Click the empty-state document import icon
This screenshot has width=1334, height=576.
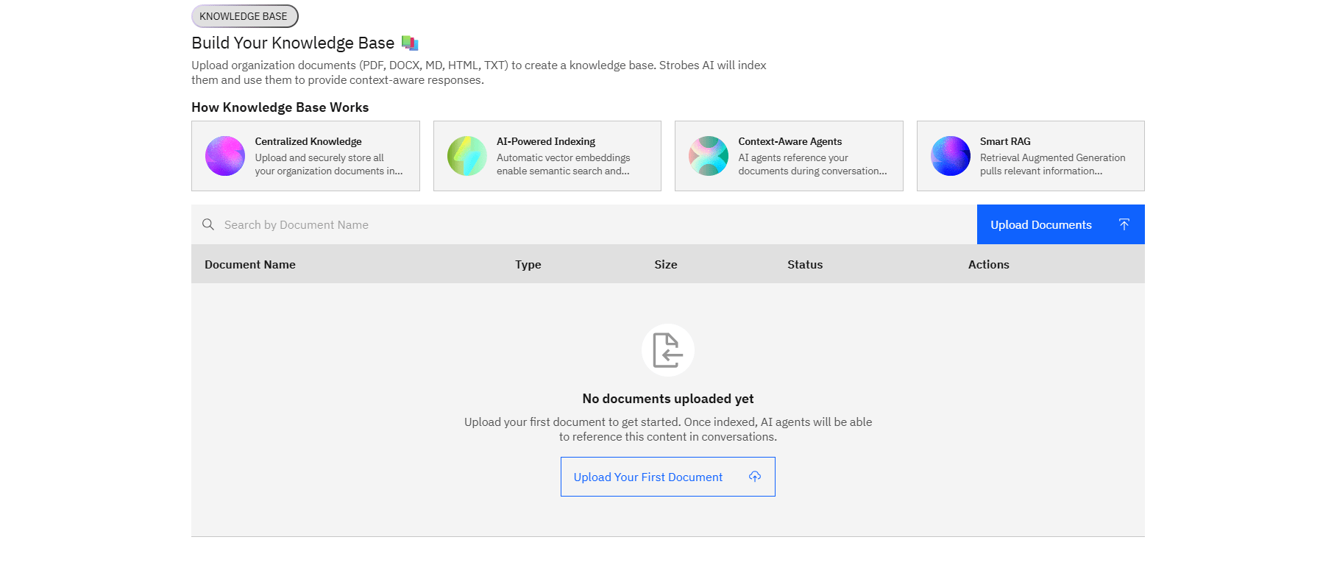click(668, 350)
